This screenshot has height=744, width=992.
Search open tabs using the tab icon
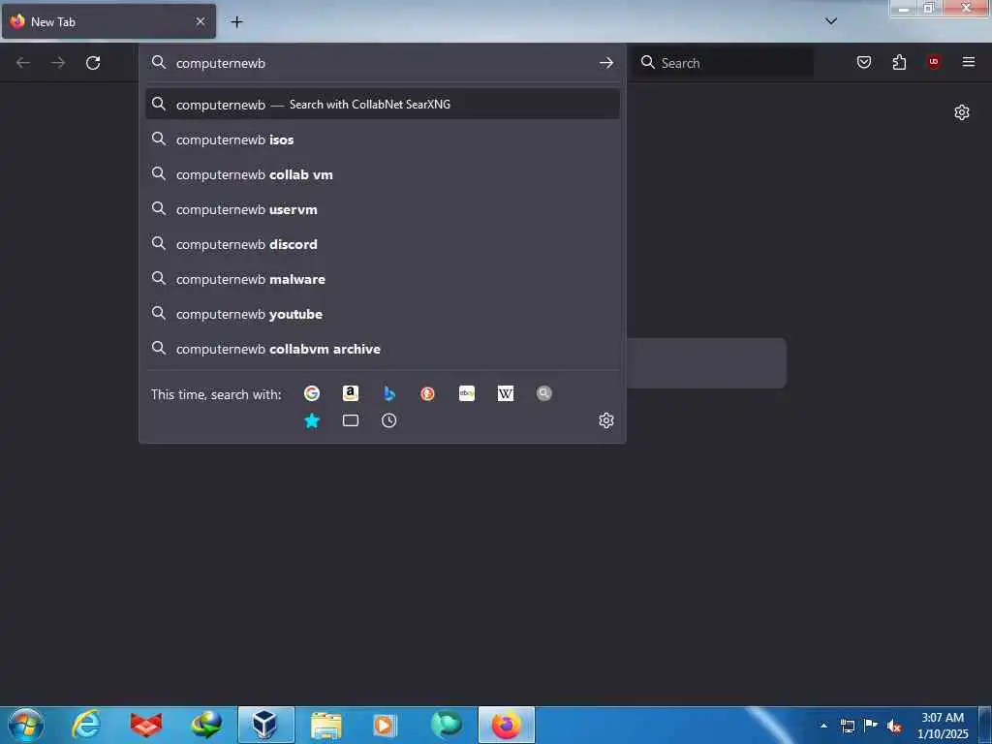pyautogui.click(x=351, y=420)
